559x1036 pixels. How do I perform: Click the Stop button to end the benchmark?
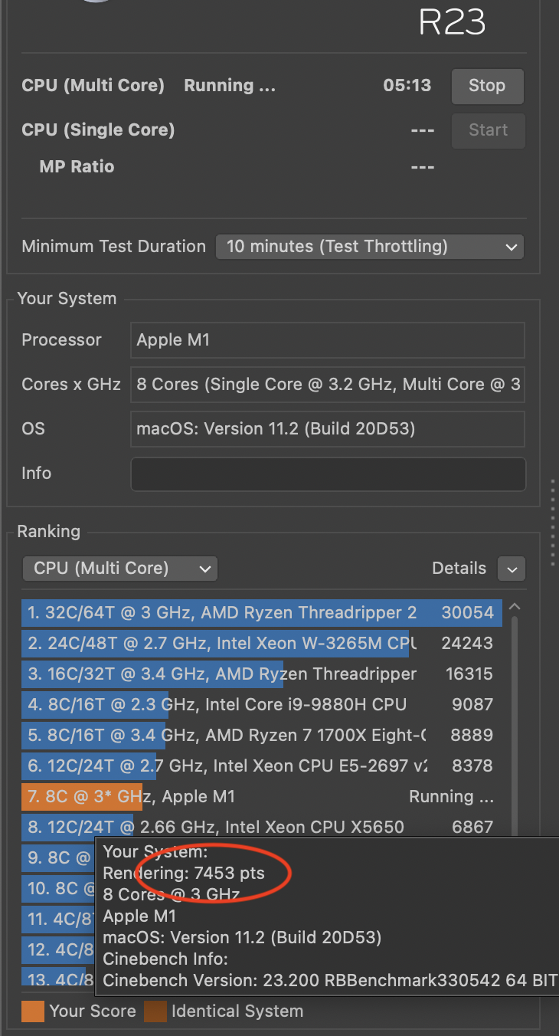(487, 86)
